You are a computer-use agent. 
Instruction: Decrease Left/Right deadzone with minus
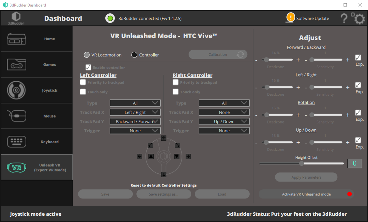[x=256, y=87]
